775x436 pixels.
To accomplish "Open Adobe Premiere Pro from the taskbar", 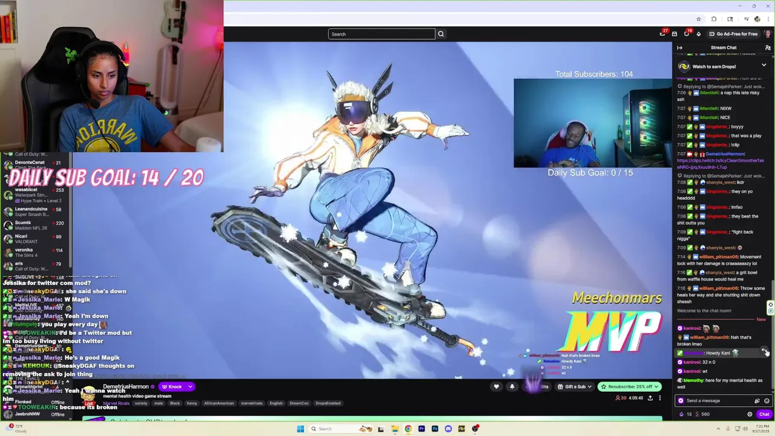I will point(421,429).
